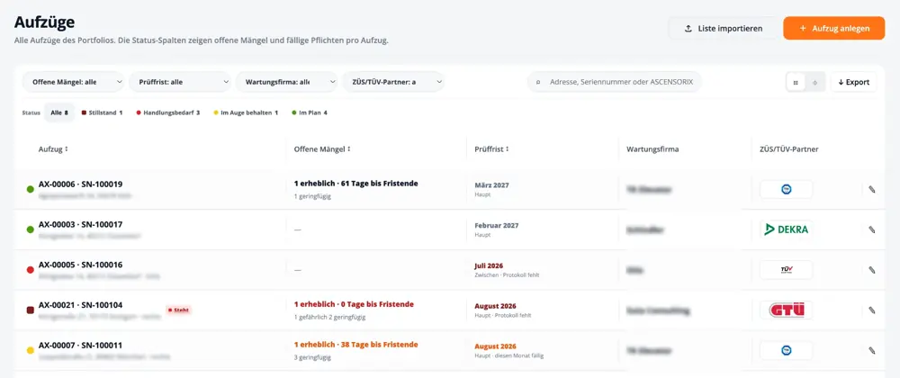
Task: Click 1 erheblich · 61 Tage bis Fristende
Action: (x=355, y=184)
